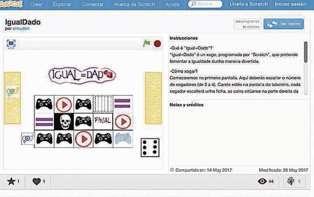Click the controller square next to skull

click(x=83, y=121)
